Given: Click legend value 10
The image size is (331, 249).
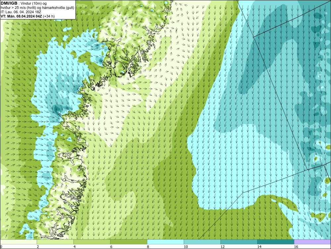Looking at the screenshot, I should point(186,247).
